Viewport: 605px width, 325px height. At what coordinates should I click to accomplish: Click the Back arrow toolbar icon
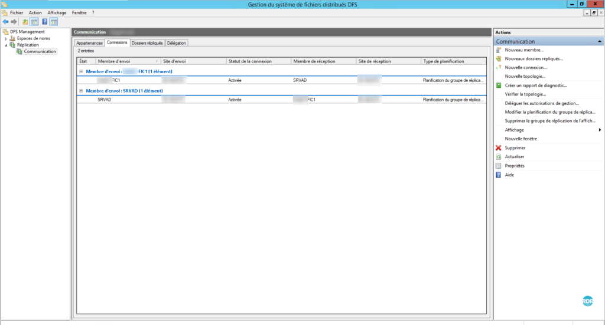tap(5, 22)
